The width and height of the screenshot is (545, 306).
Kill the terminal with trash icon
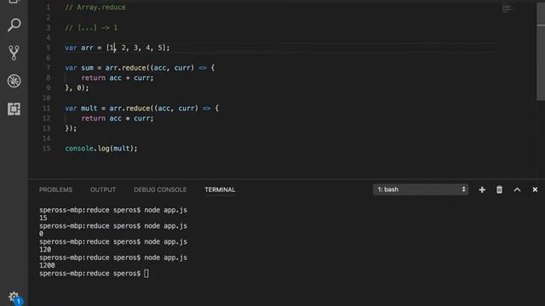point(499,190)
